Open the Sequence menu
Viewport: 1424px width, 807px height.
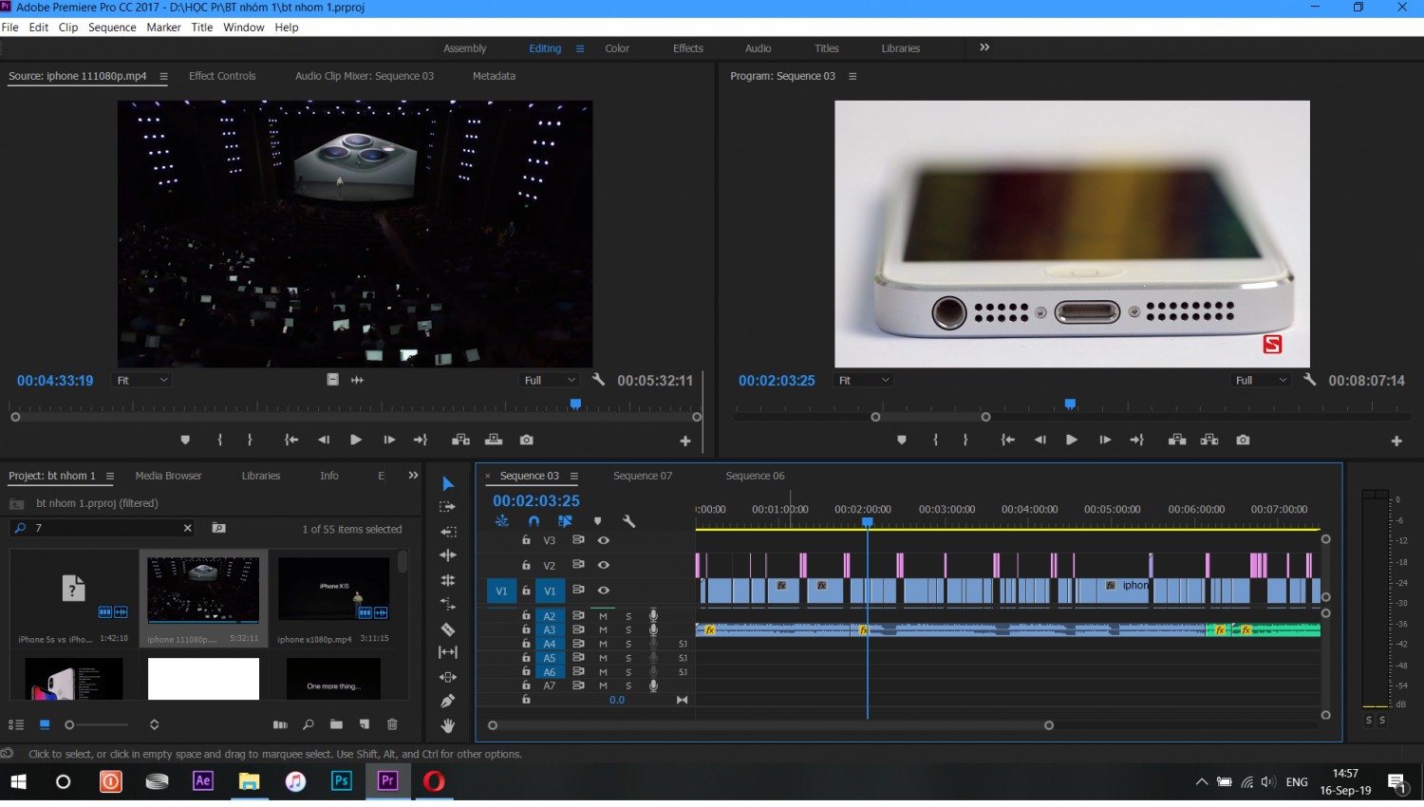[x=112, y=28]
